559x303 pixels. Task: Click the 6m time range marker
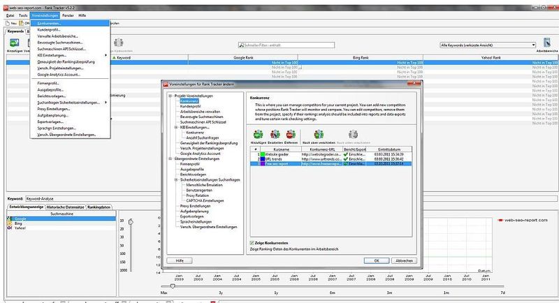coord(333,293)
